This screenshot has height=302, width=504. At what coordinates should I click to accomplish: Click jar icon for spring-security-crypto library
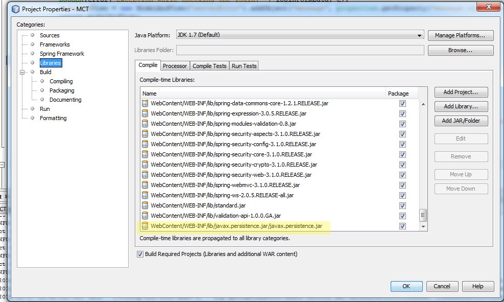tap(145, 165)
